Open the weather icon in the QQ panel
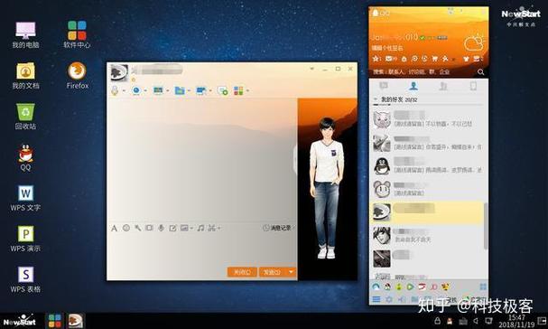This screenshot has height=329, width=548. pos(475,43)
